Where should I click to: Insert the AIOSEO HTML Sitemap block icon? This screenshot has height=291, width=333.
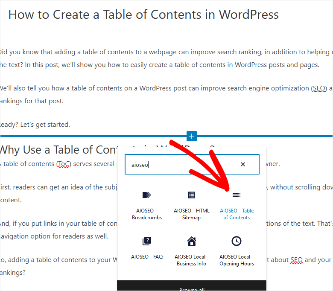(x=192, y=195)
